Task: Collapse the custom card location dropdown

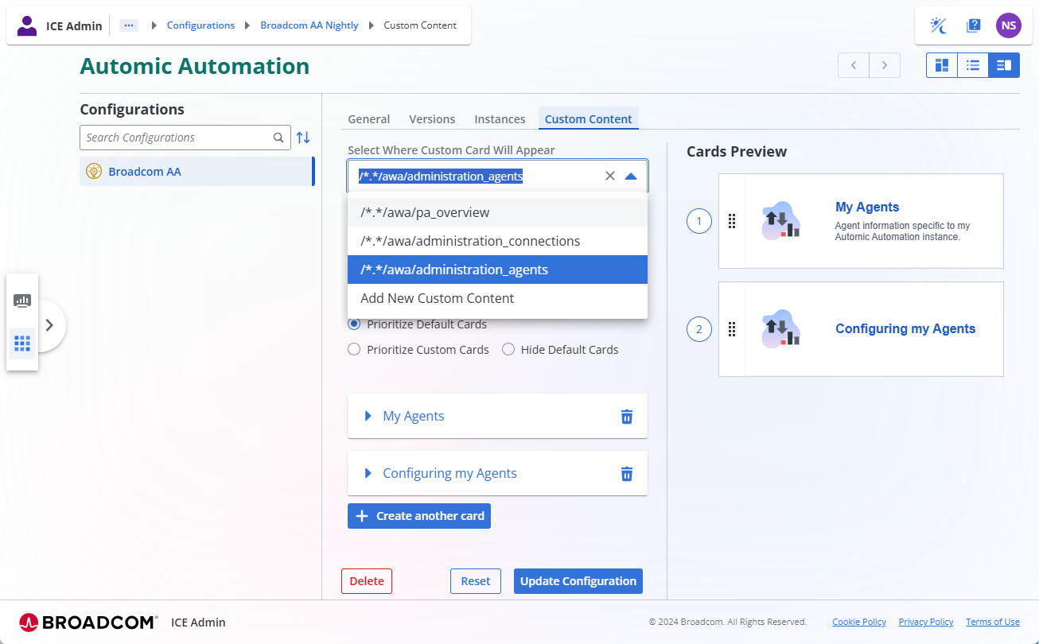Action: coord(631,177)
